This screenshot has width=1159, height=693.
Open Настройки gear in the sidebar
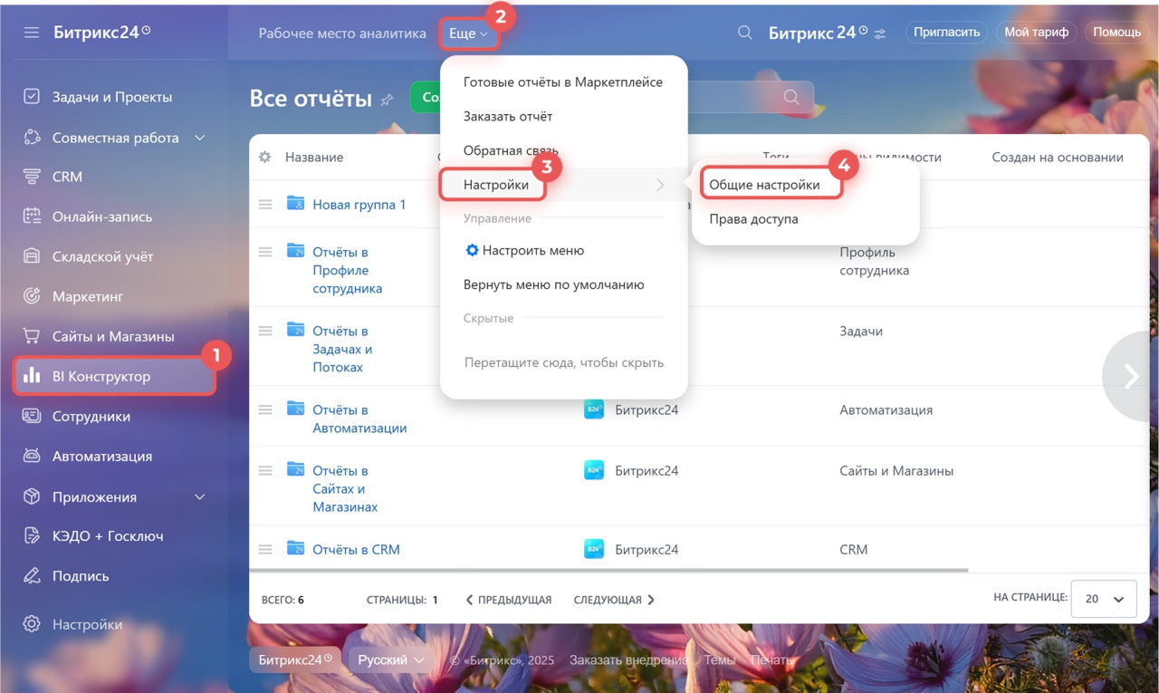coord(32,624)
